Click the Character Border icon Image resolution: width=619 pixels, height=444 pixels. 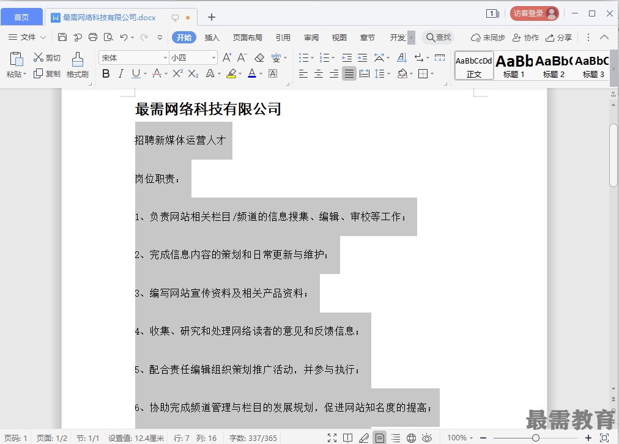273,73
